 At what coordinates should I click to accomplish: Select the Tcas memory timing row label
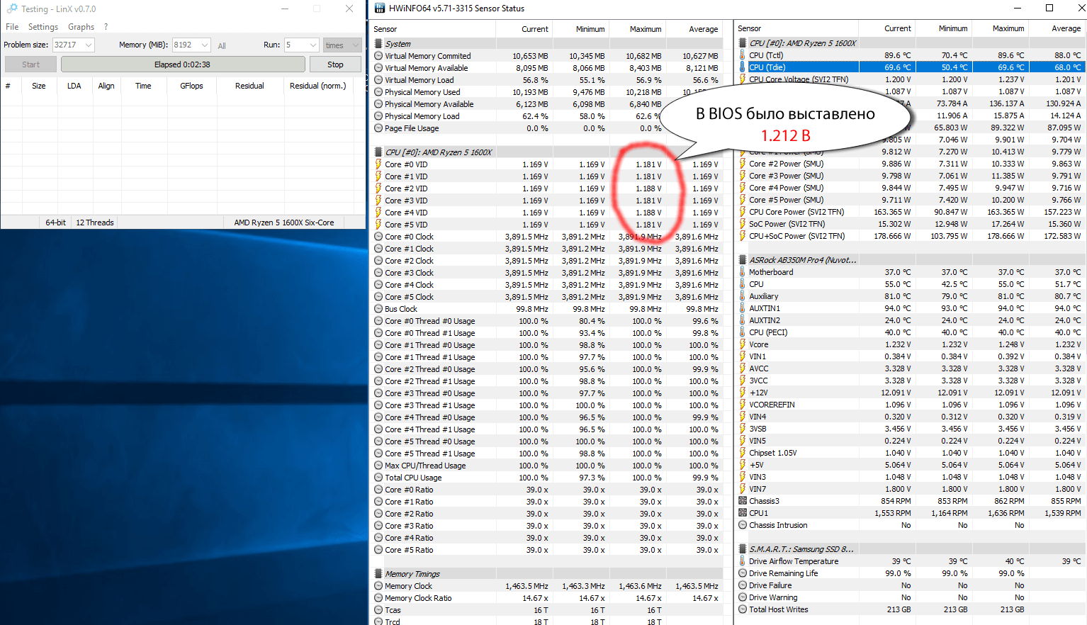[x=393, y=610]
